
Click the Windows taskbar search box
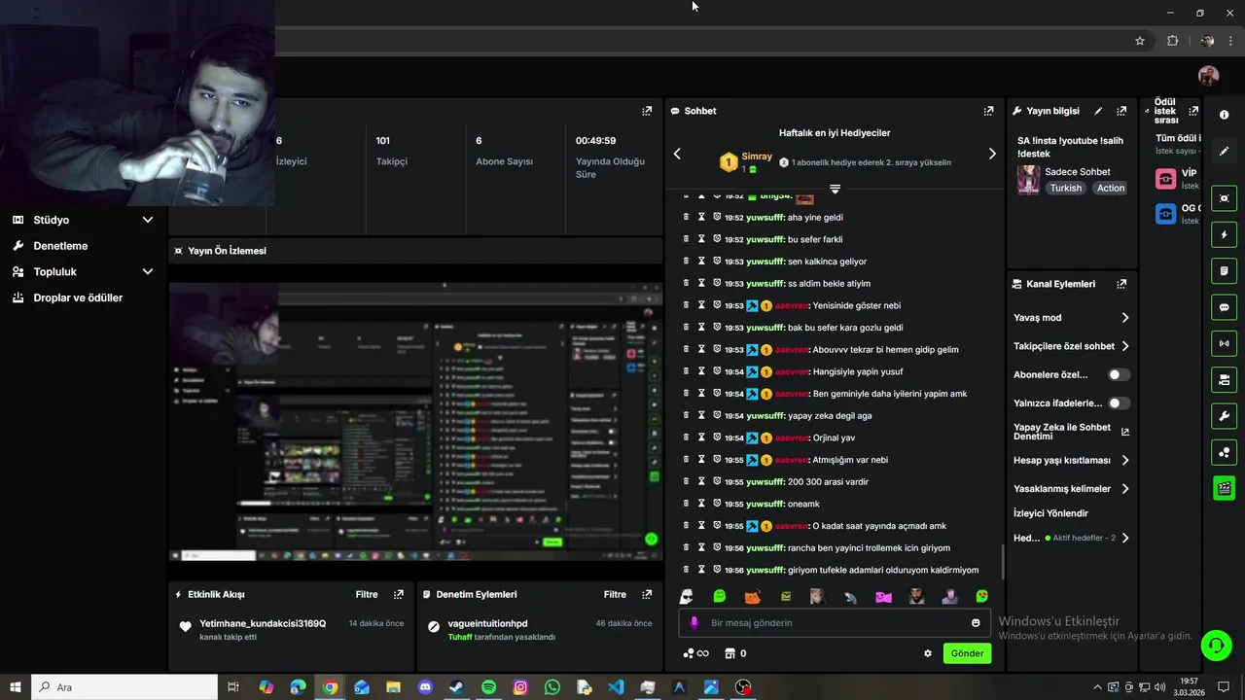click(126, 687)
